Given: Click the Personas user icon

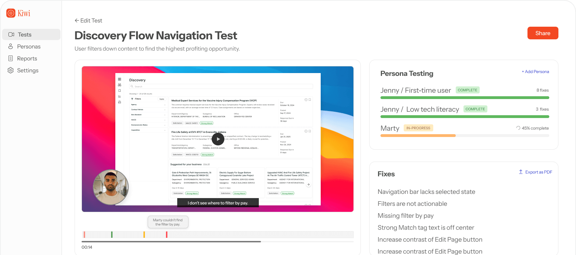Looking at the screenshot, I should click(11, 46).
